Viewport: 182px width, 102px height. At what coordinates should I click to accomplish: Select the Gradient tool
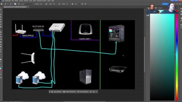[1, 39]
